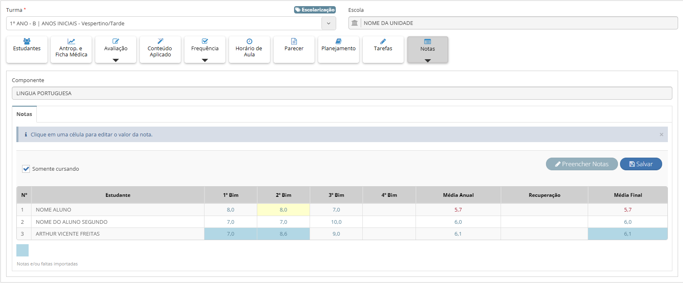Screen dimensions: 683x283
Task: Click the Recuperação column header
Action: [x=544, y=195]
